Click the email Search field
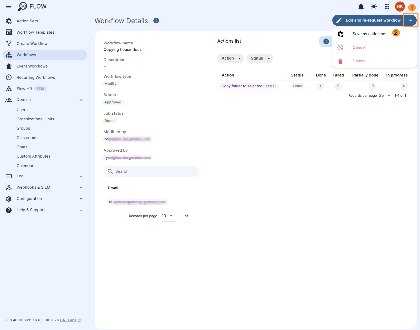This screenshot has width=420, height=330. [x=151, y=171]
